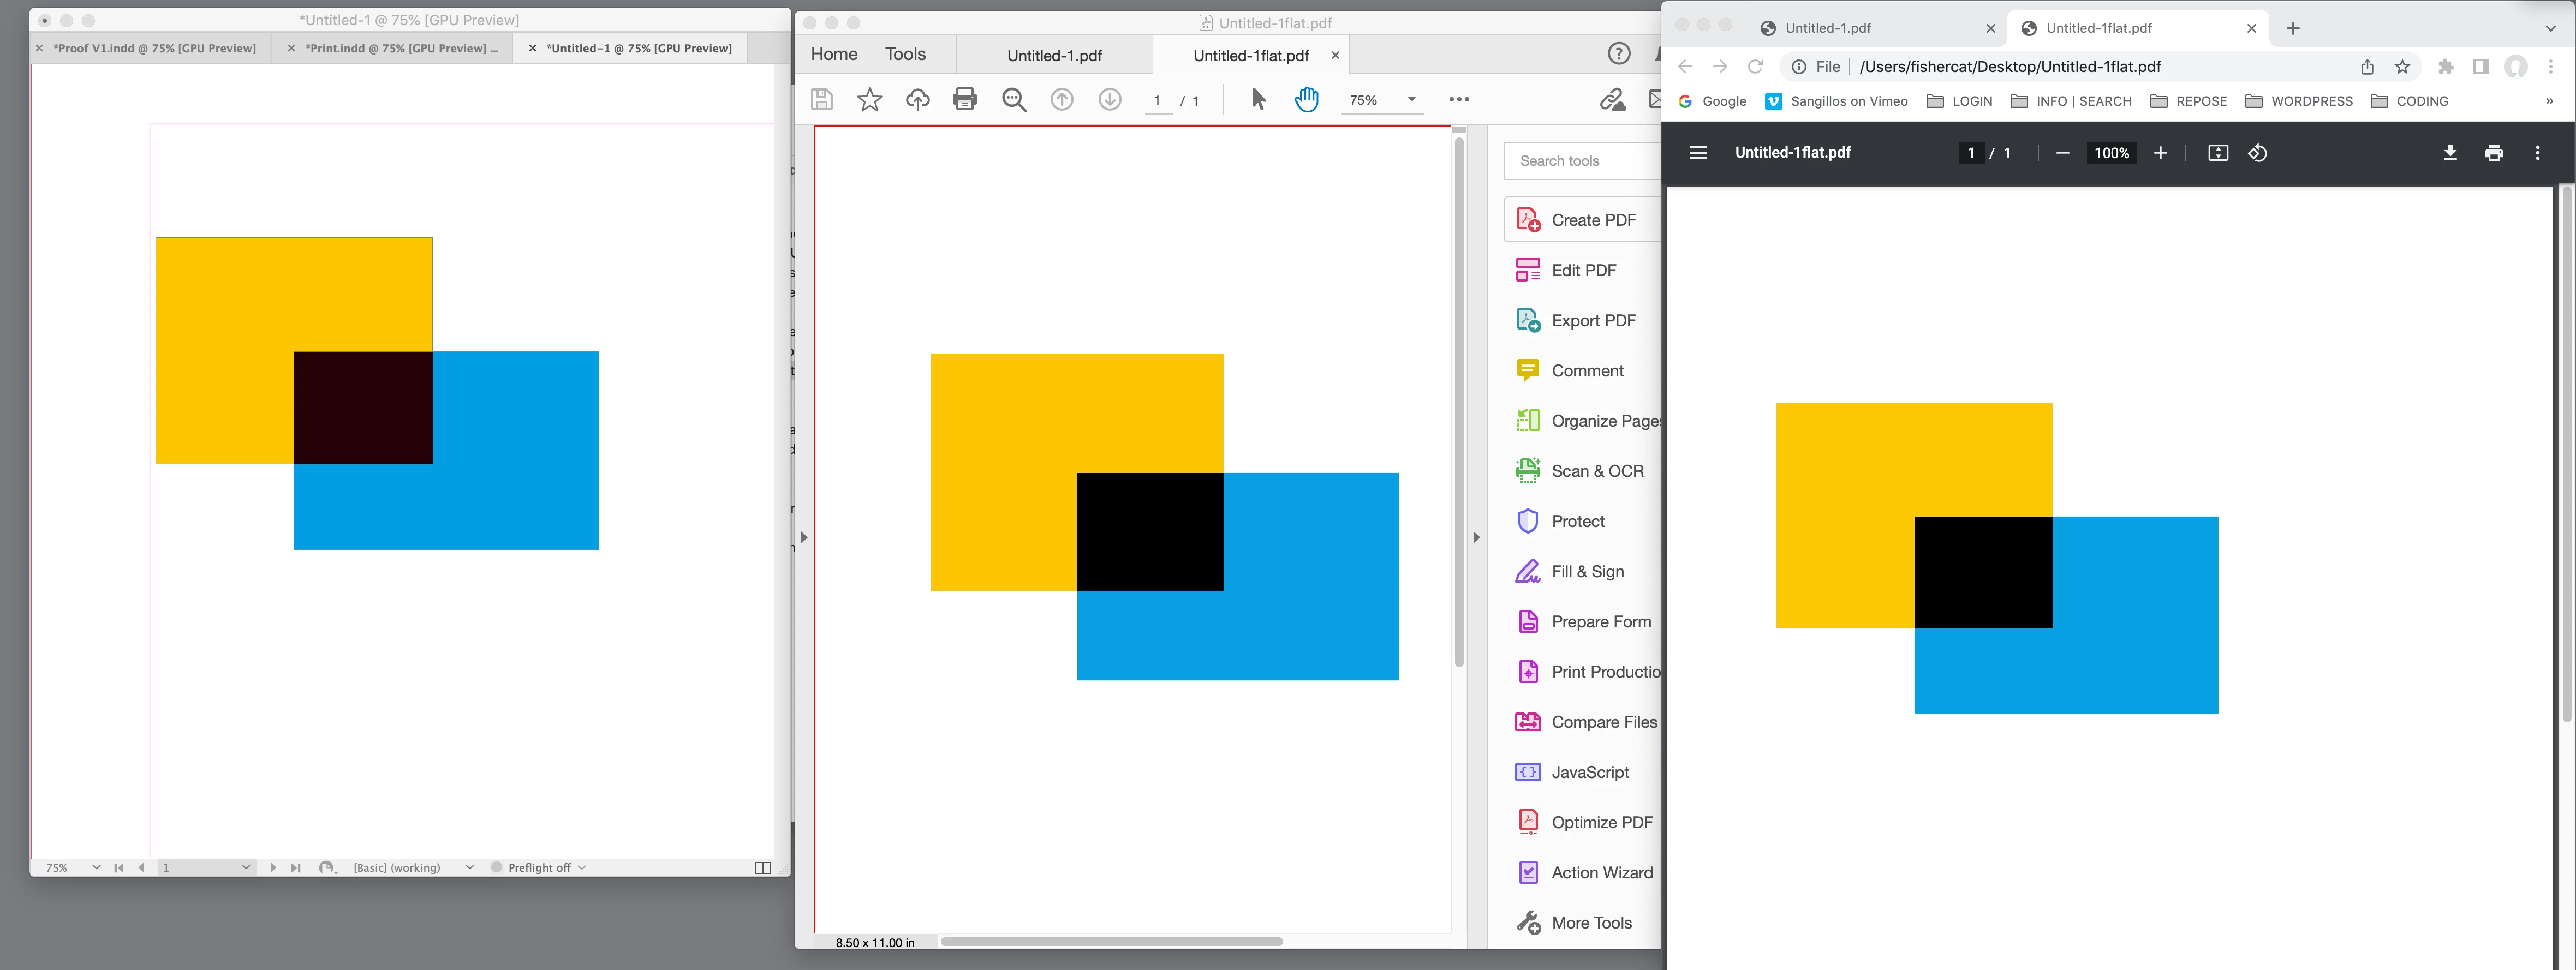This screenshot has height=970, width=2576.
Task: Download the PDF in Chrome viewer
Action: pos(2449,153)
